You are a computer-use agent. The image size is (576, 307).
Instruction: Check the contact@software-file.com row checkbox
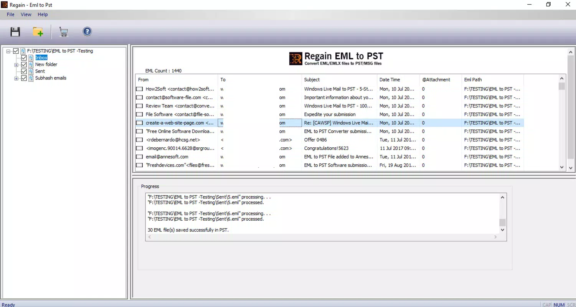pos(139,97)
